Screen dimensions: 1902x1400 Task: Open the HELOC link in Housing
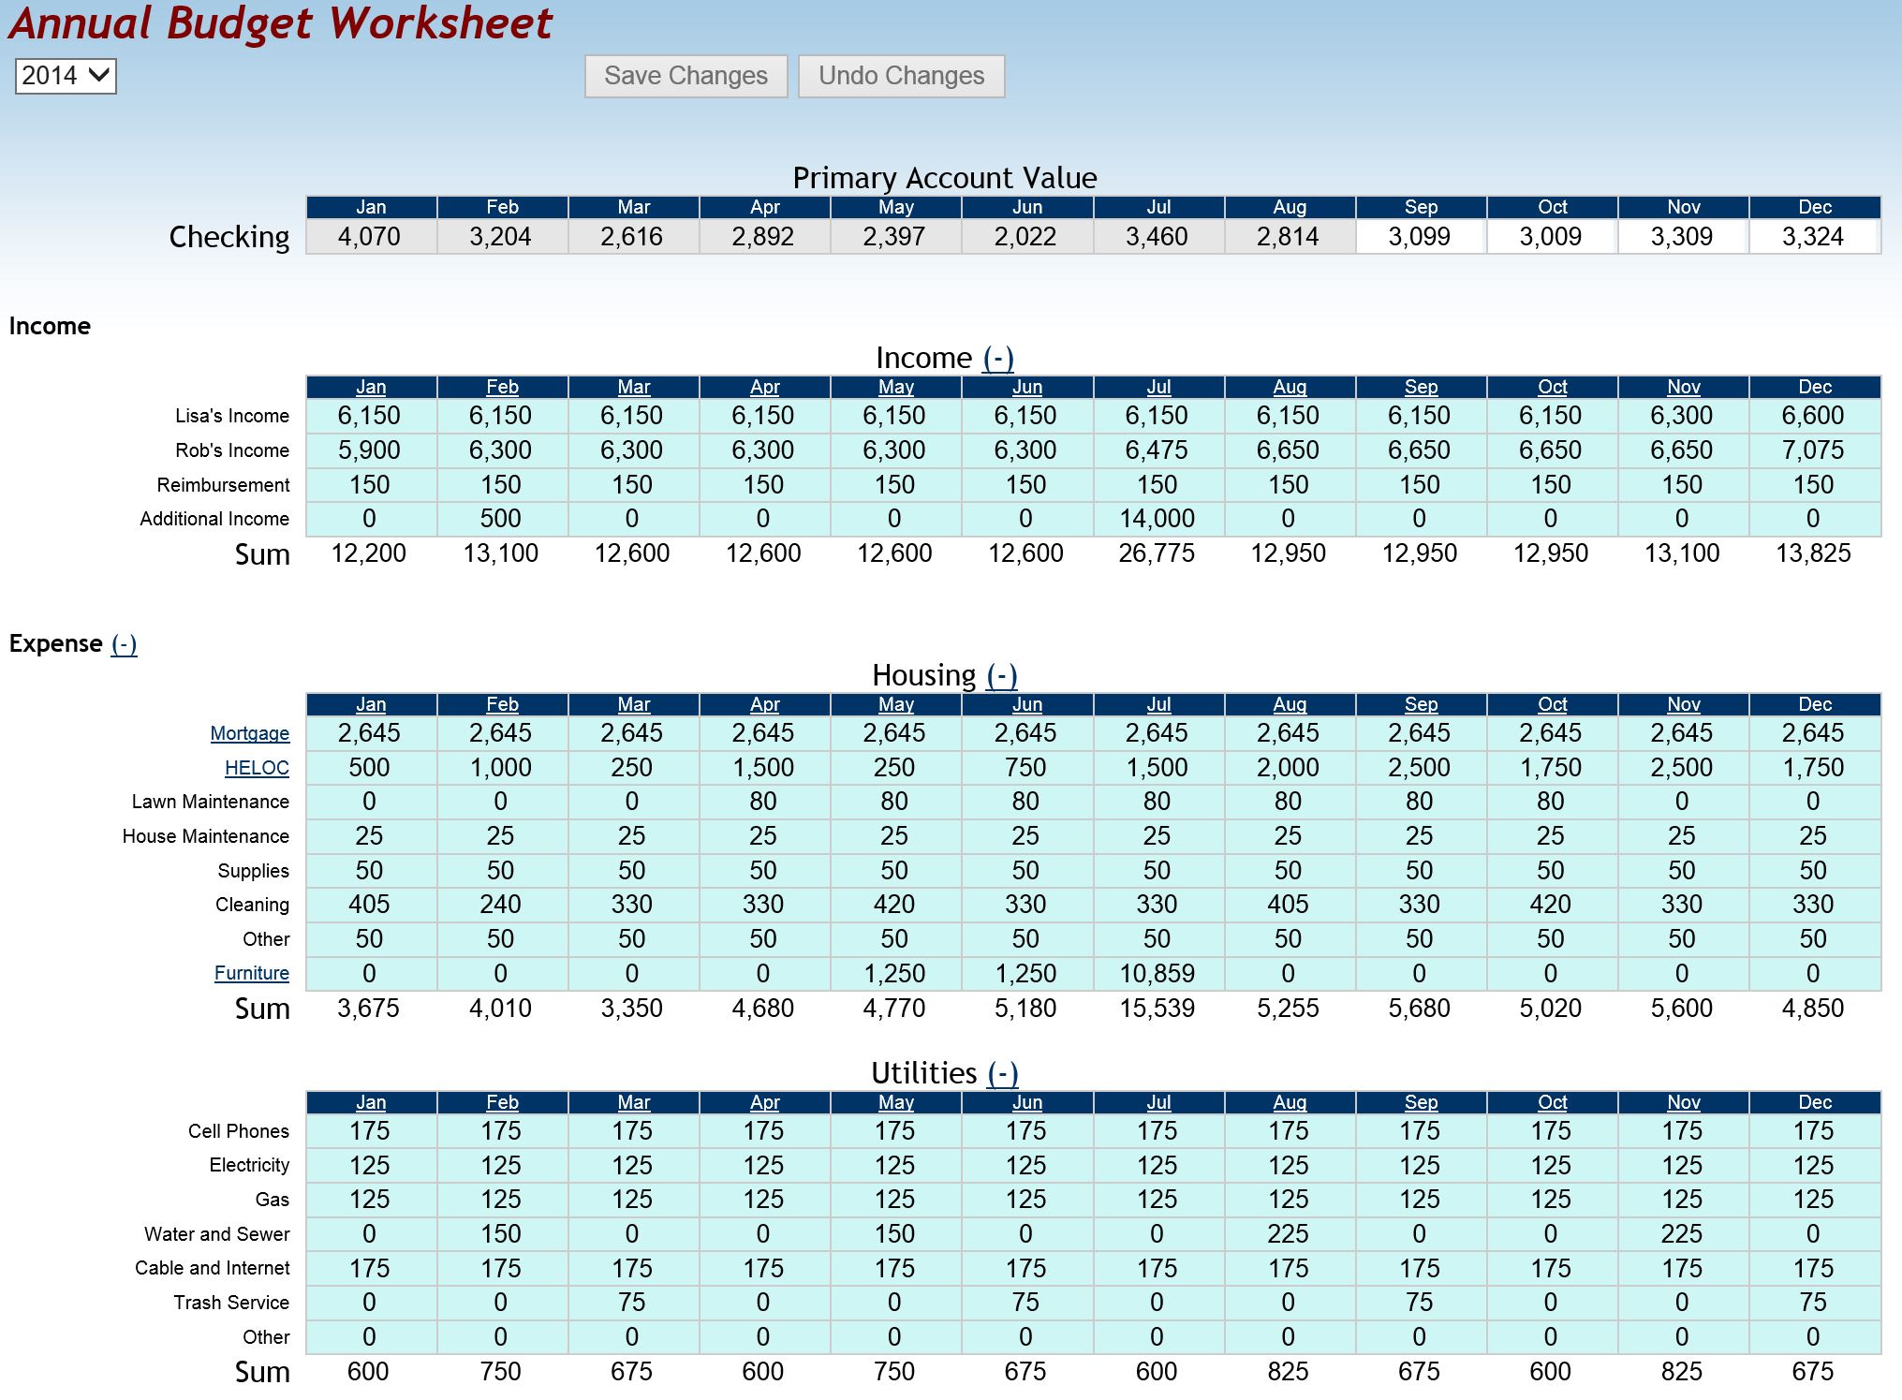(257, 768)
